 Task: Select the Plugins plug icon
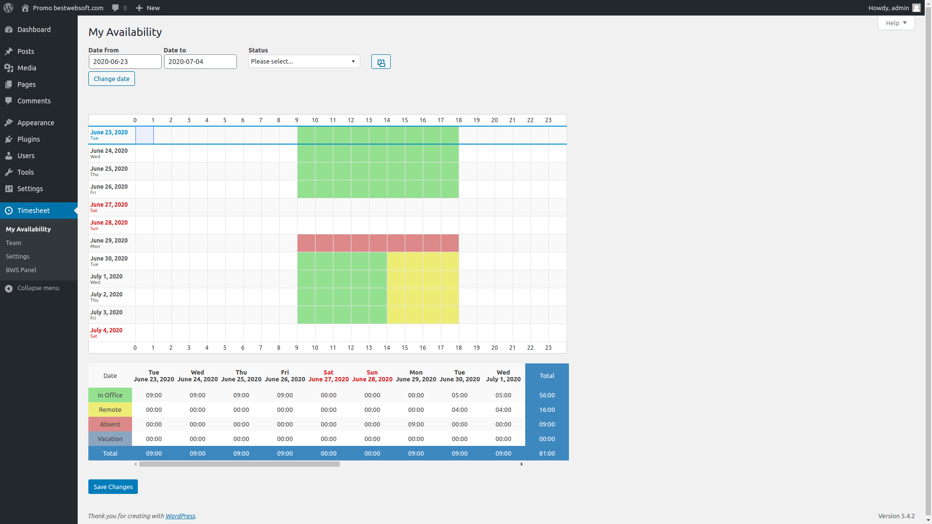pos(9,139)
